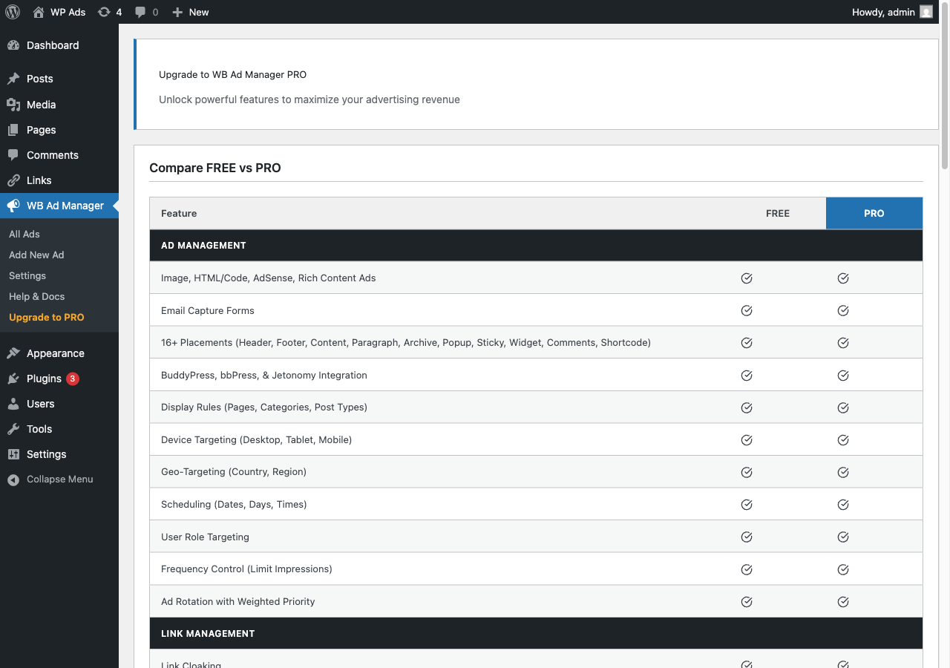Open comments via the speech bubble icon
The height and width of the screenshot is (668, 950).
point(141,12)
